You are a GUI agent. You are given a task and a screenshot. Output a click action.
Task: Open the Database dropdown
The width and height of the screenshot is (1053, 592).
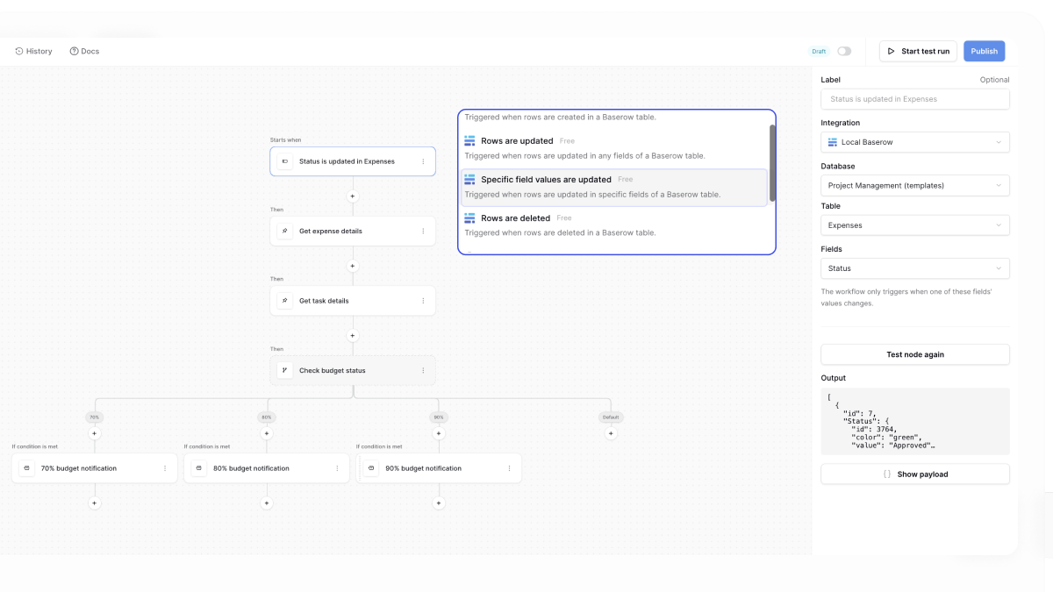[915, 185]
